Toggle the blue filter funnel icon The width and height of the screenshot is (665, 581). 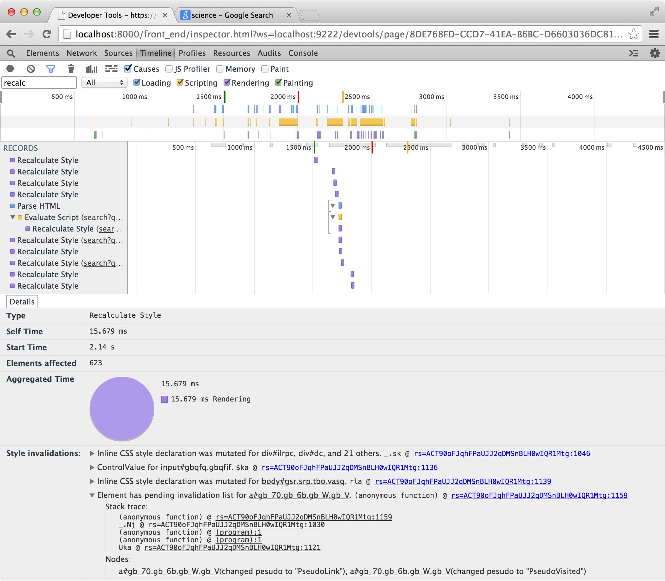tap(51, 69)
